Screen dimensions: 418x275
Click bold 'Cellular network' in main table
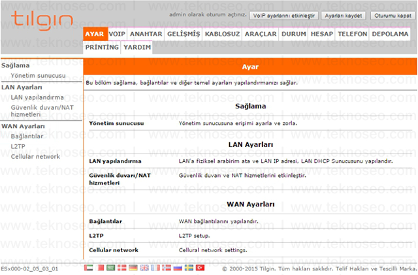pos(114,250)
